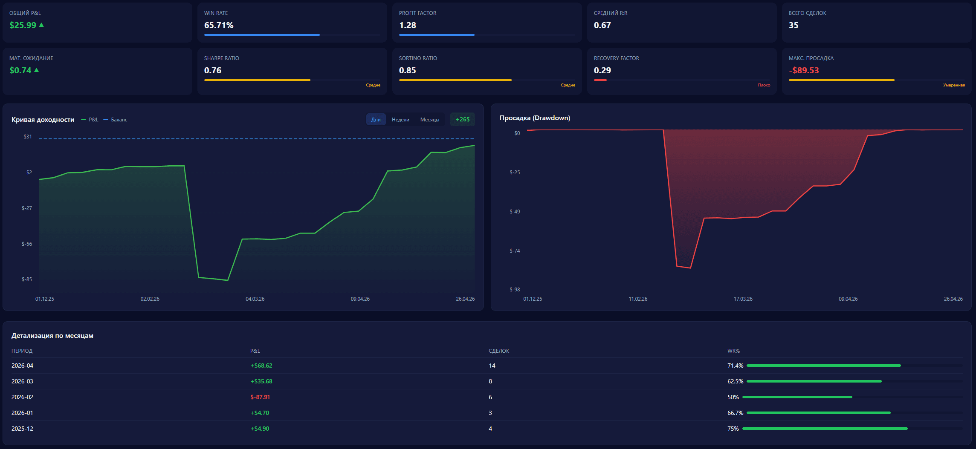Click the Sortino Ratio progress bar
976x449 pixels.
(487, 80)
